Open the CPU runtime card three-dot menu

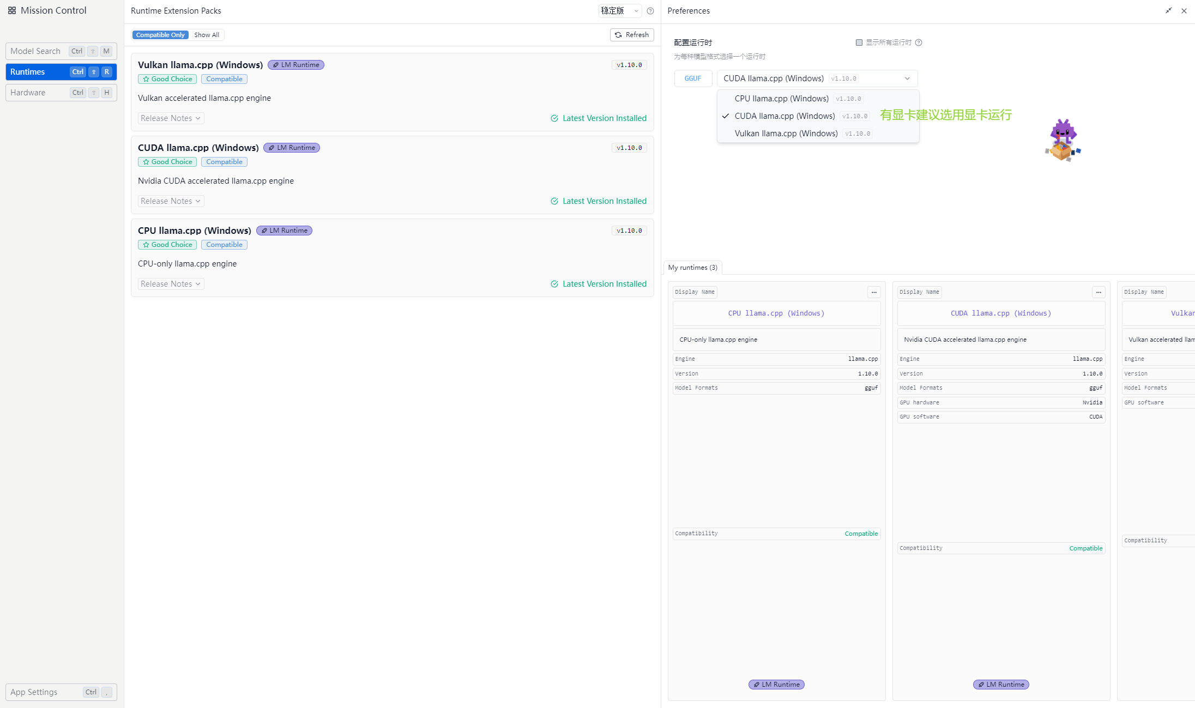point(874,292)
